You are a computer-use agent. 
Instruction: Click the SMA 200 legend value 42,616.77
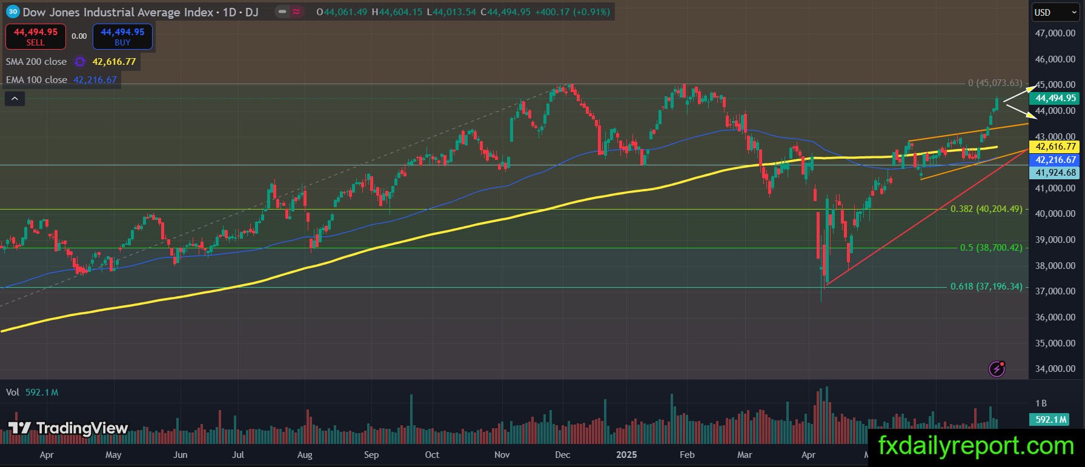tap(114, 62)
